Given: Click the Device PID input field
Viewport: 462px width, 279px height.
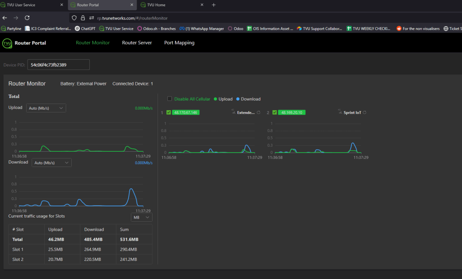Looking at the screenshot, I should click(x=58, y=65).
